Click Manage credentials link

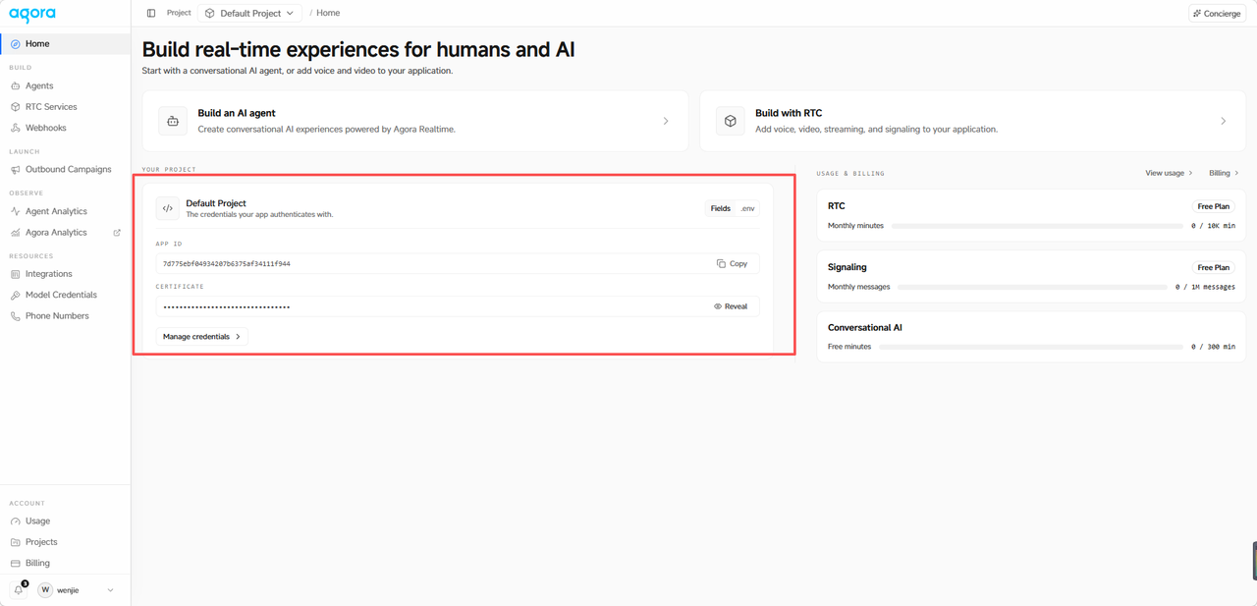202,337
